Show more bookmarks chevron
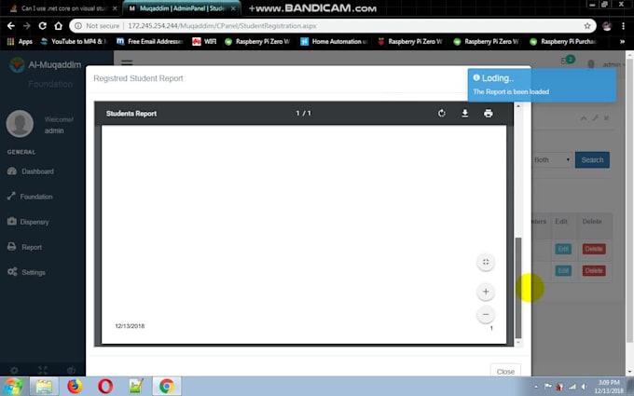The image size is (634, 396). pyautogui.click(x=622, y=41)
